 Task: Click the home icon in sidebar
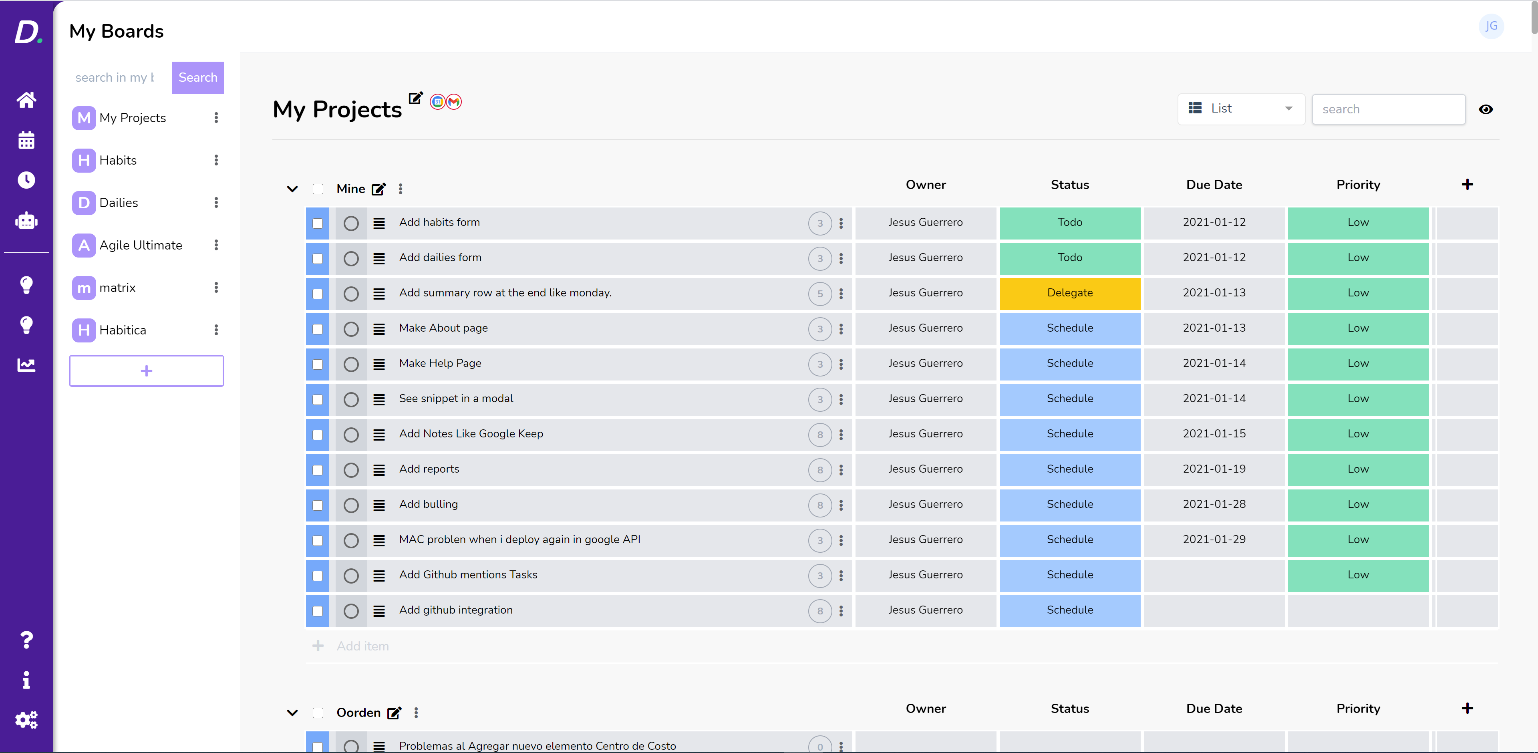pyautogui.click(x=26, y=100)
